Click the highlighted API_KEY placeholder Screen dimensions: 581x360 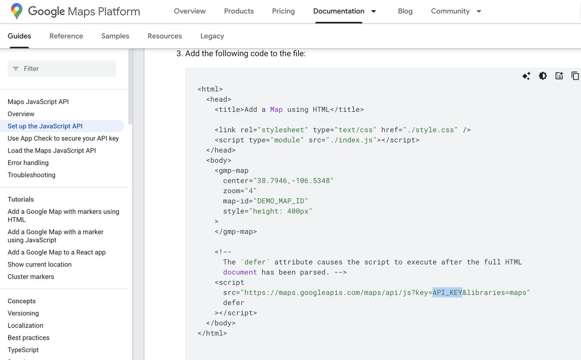click(x=447, y=292)
